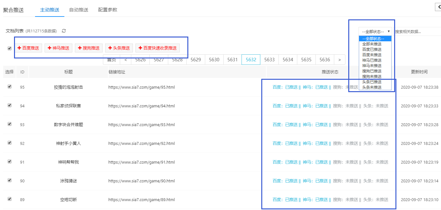This screenshot has width=441, height=210.
Task: Collapse panel with top-right arrow icon
Action: (438, 7)
